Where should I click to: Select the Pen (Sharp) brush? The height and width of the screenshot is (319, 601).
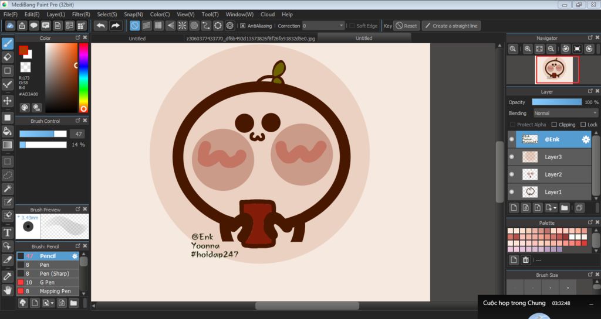tap(48, 273)
